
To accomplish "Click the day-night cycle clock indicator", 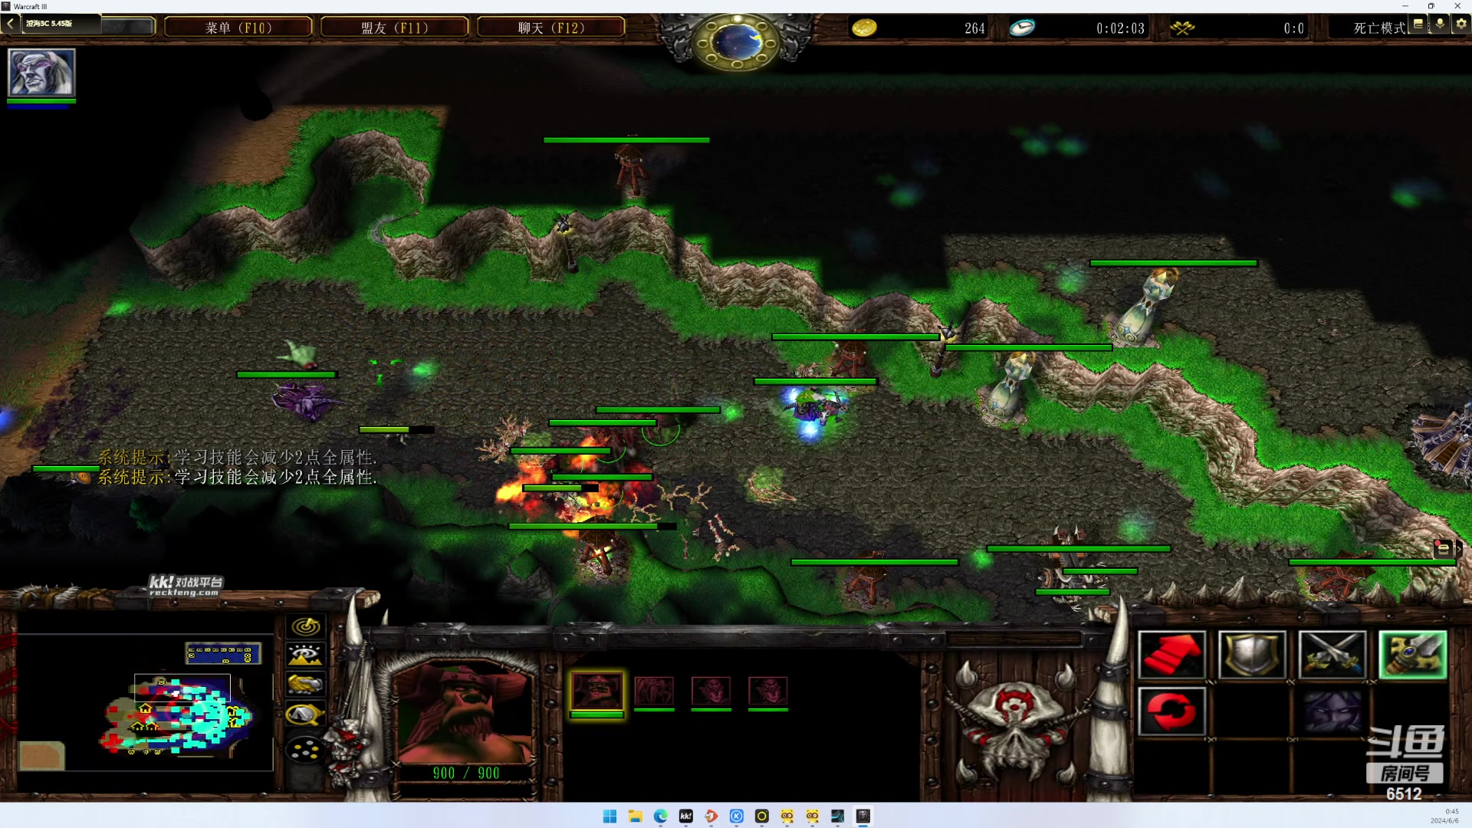I will (x=736, y=42).
